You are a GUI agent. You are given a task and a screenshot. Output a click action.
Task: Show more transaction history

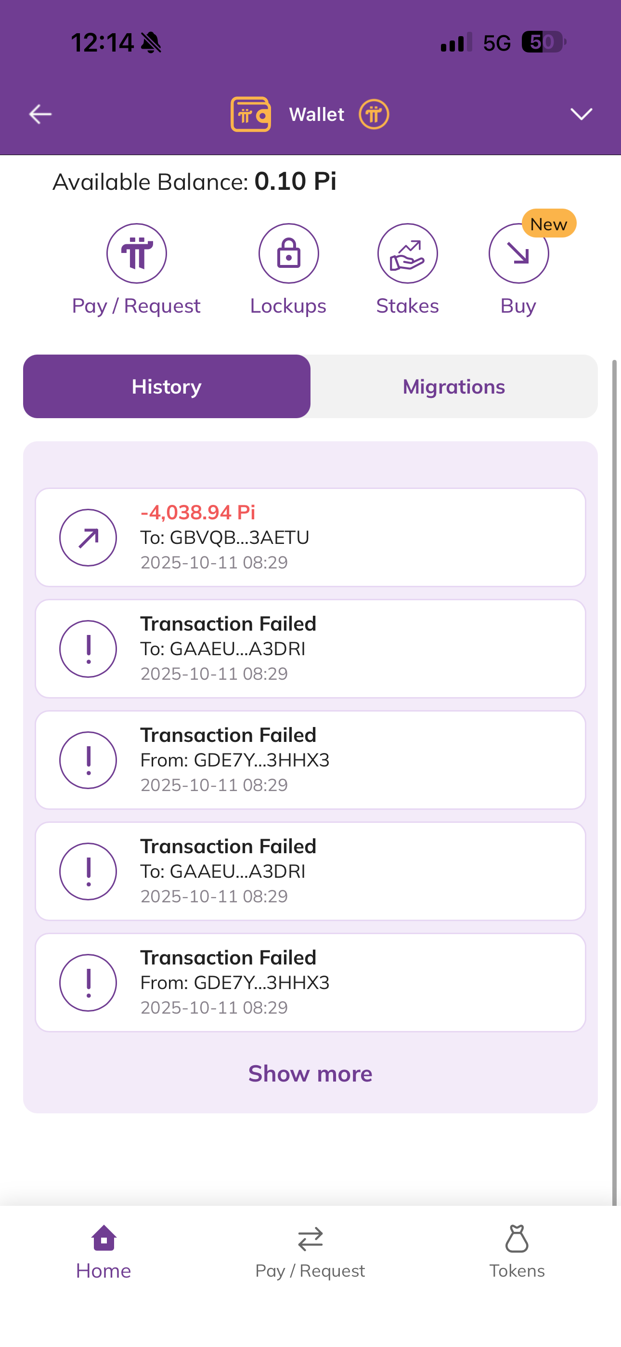point(310,1074)
